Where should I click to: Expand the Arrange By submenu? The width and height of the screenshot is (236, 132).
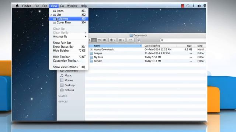click(86, 37)
